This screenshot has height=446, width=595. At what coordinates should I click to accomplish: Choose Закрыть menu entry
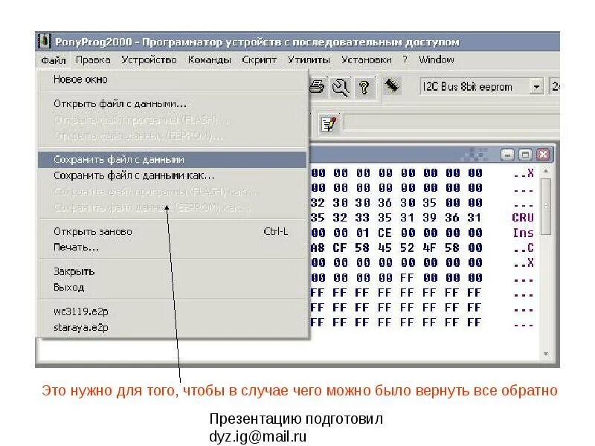pos(172,271)
